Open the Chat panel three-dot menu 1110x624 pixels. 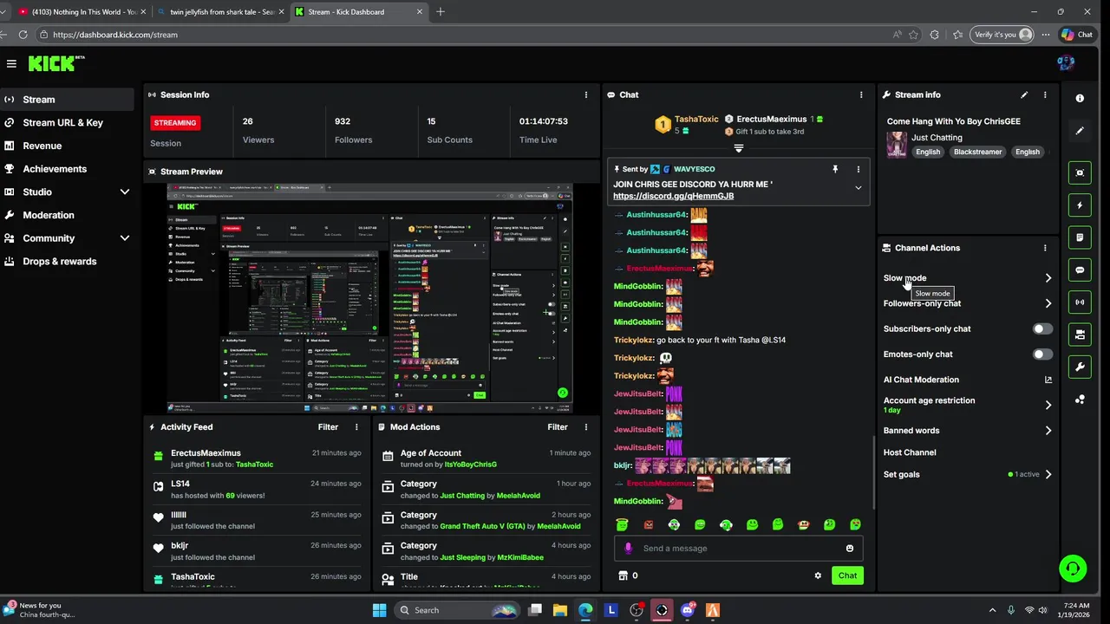point(861,95)
